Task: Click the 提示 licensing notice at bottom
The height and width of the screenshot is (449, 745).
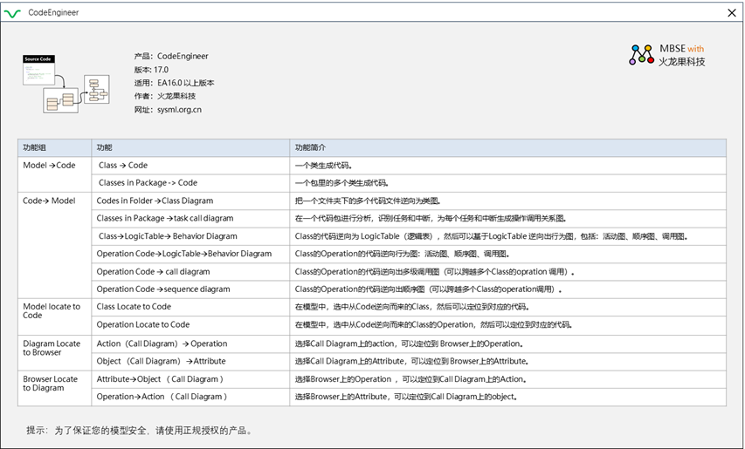Action: pyautogui.click(x=140, y=431)
